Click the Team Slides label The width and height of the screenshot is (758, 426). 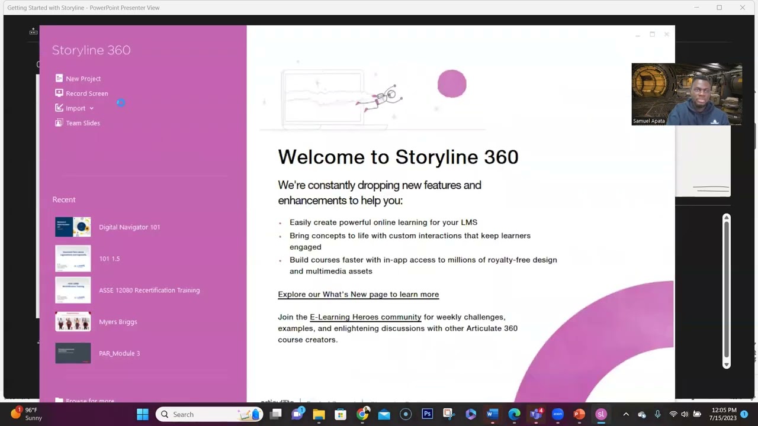[82, 123]
